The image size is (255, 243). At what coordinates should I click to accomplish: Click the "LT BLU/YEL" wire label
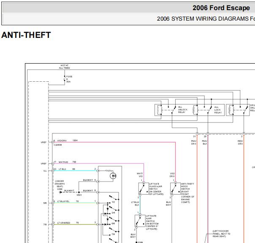coord(63,201)
